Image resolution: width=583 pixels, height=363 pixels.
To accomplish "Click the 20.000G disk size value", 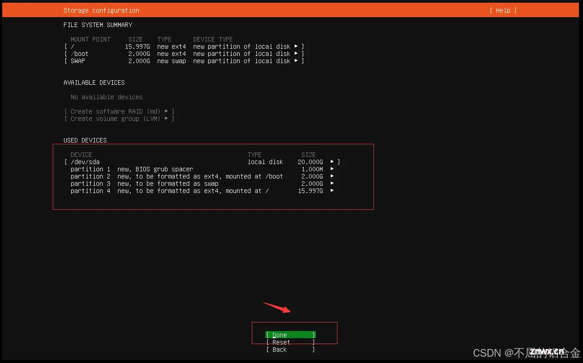I will [310, 162].
